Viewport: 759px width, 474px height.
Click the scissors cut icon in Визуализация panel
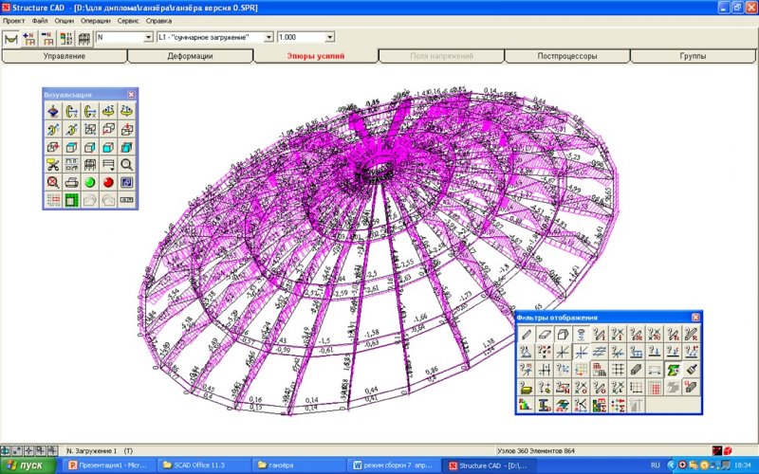(52, 164)
